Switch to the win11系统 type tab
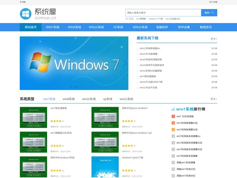 click(126, 99)
